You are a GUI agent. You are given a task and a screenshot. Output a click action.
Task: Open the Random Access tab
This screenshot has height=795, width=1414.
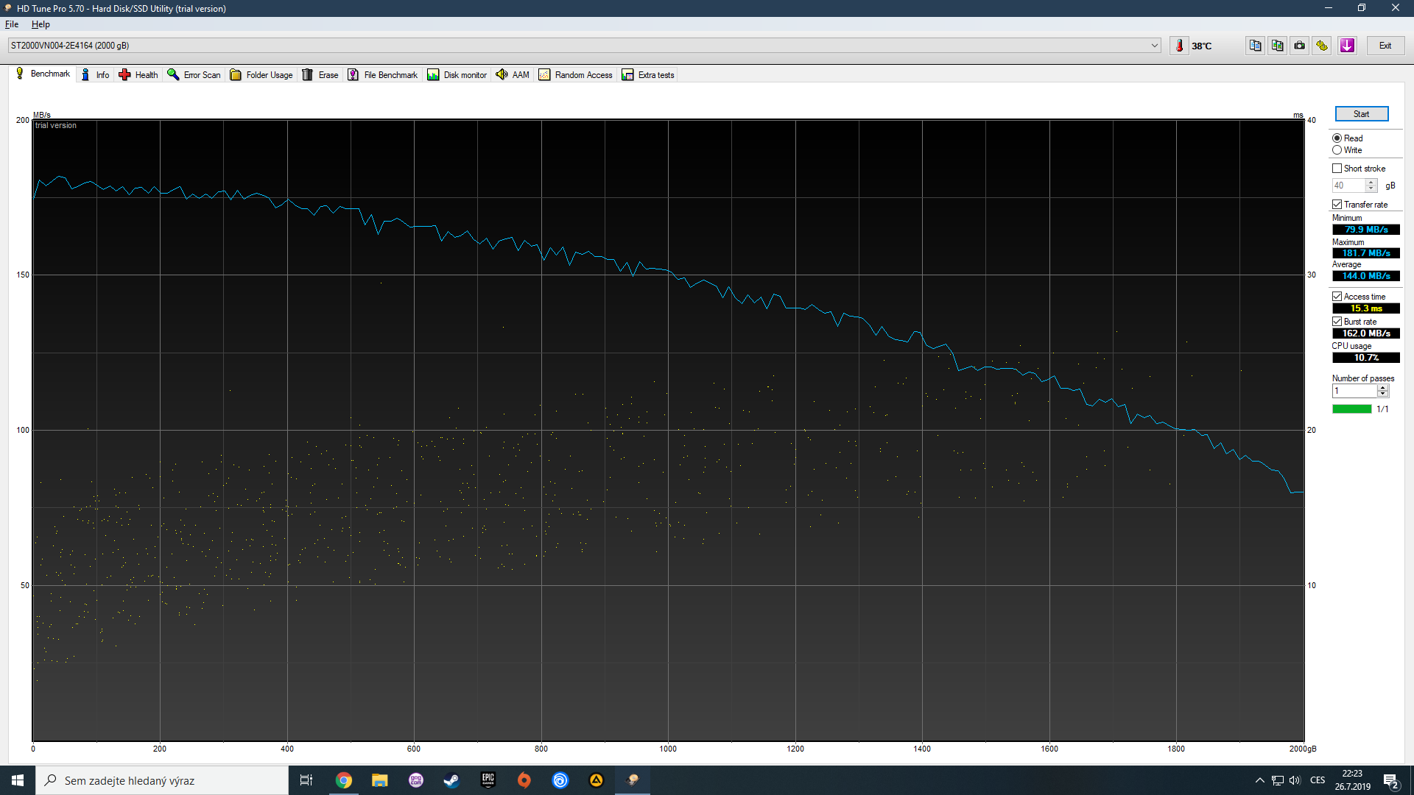click(576, 75)
